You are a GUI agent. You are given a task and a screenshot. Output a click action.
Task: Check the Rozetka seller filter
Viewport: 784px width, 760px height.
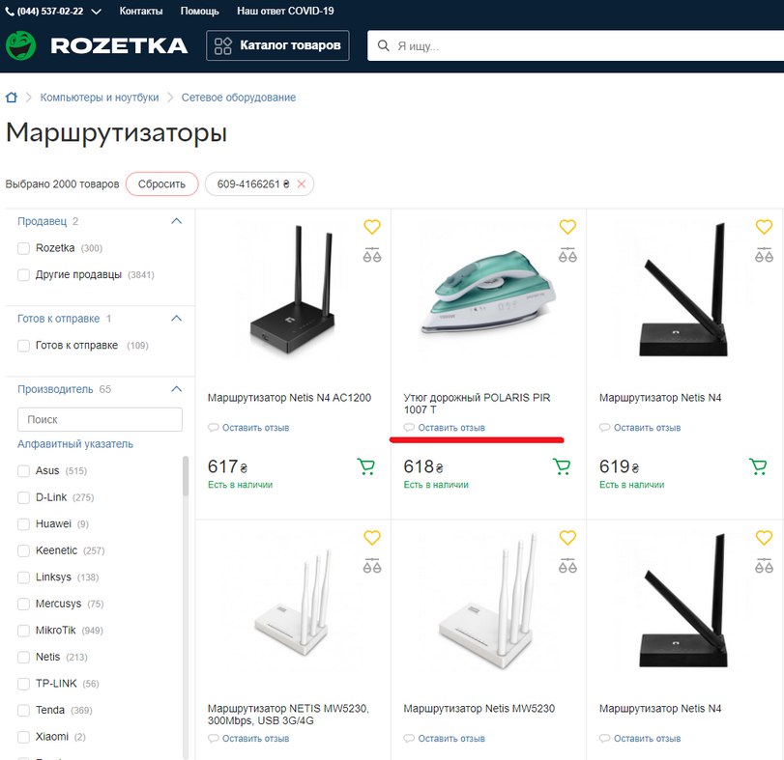click(23, 248)
